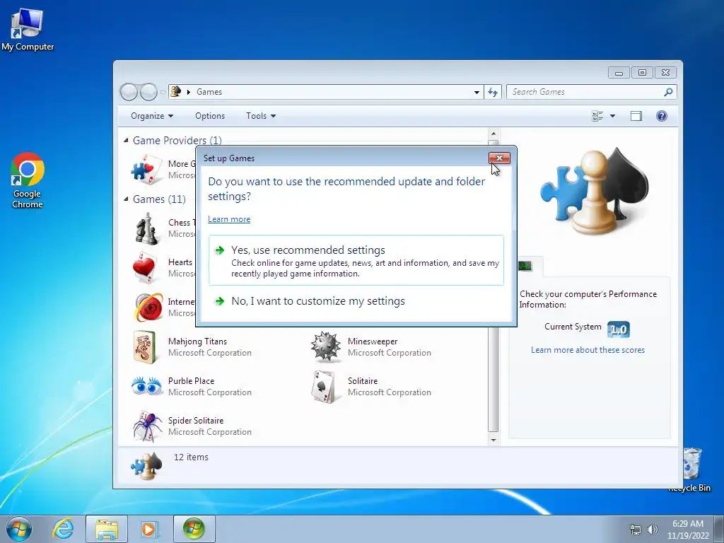Click the games list scroll up arrow
The image size is (724, 543).
493,134
